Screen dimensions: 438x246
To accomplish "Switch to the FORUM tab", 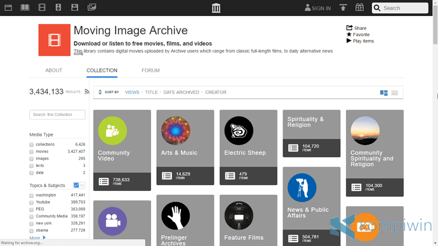I will point(150,70).
